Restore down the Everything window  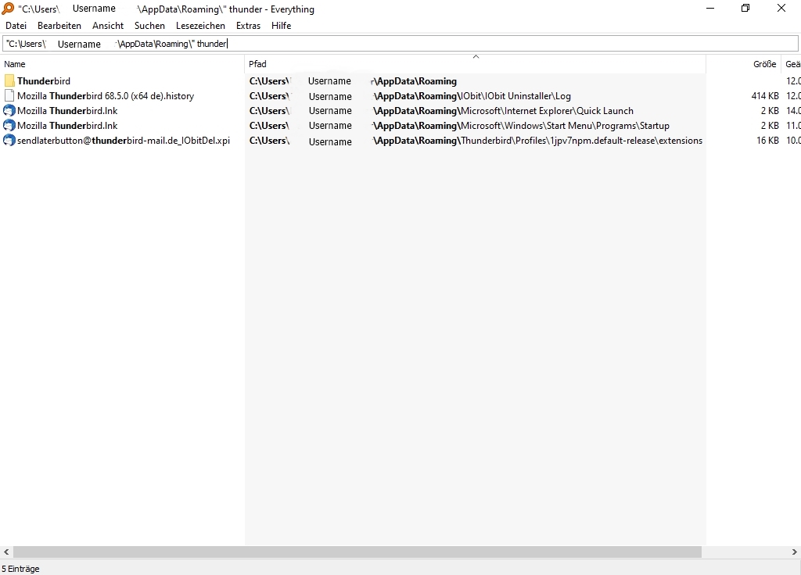(745, 8)
